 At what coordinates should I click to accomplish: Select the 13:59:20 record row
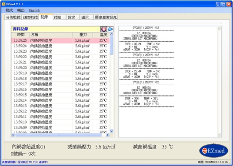tap(60, 68)
